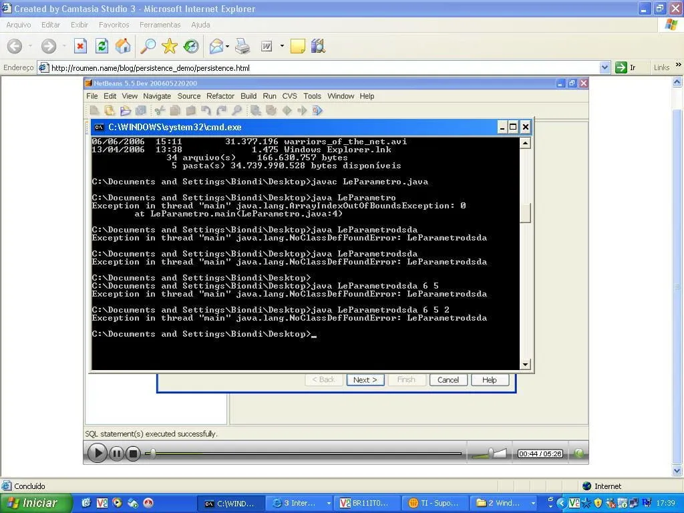Click the cmd scroll up arrow

coord(526,143)
